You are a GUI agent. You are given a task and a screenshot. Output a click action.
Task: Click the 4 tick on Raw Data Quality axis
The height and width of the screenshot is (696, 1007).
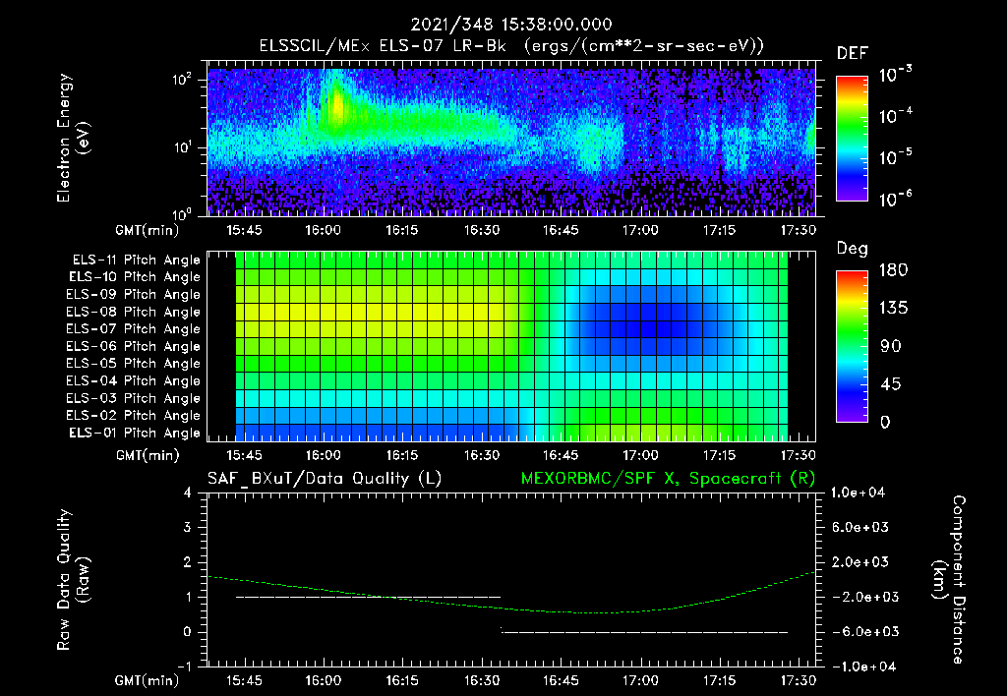click(188, 493)
